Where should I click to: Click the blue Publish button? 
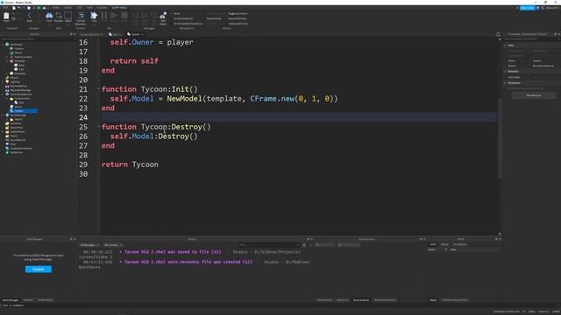coord(39,269)
